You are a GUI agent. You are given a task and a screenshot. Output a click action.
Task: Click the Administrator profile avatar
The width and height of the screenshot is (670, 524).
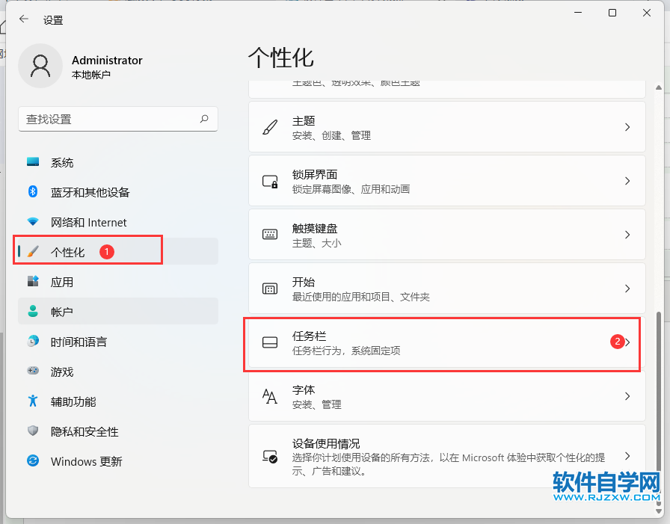(x=40, y=67)
